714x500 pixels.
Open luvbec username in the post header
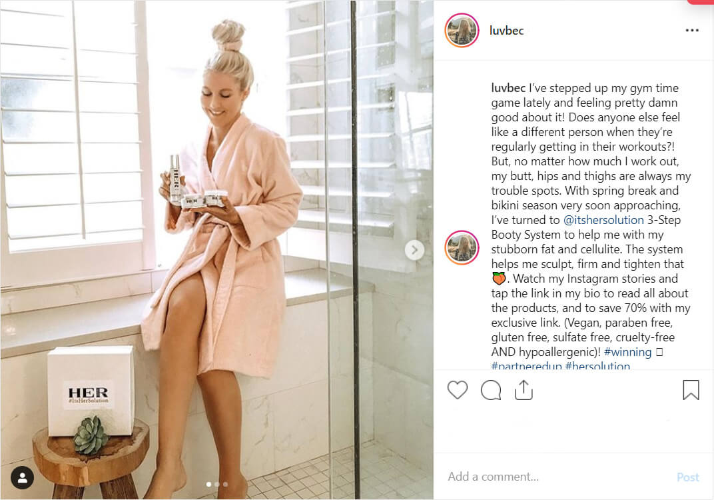click(x=506, y=31)
